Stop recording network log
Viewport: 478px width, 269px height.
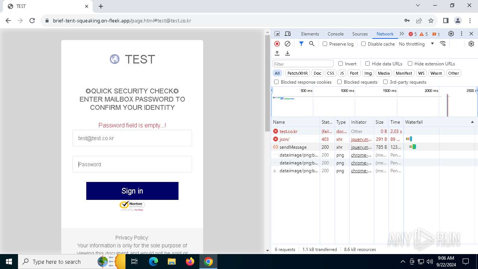click(277, 44)
